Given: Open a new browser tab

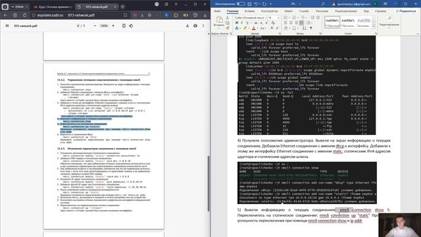Looking at the screenshot, I should click(123, 7).
